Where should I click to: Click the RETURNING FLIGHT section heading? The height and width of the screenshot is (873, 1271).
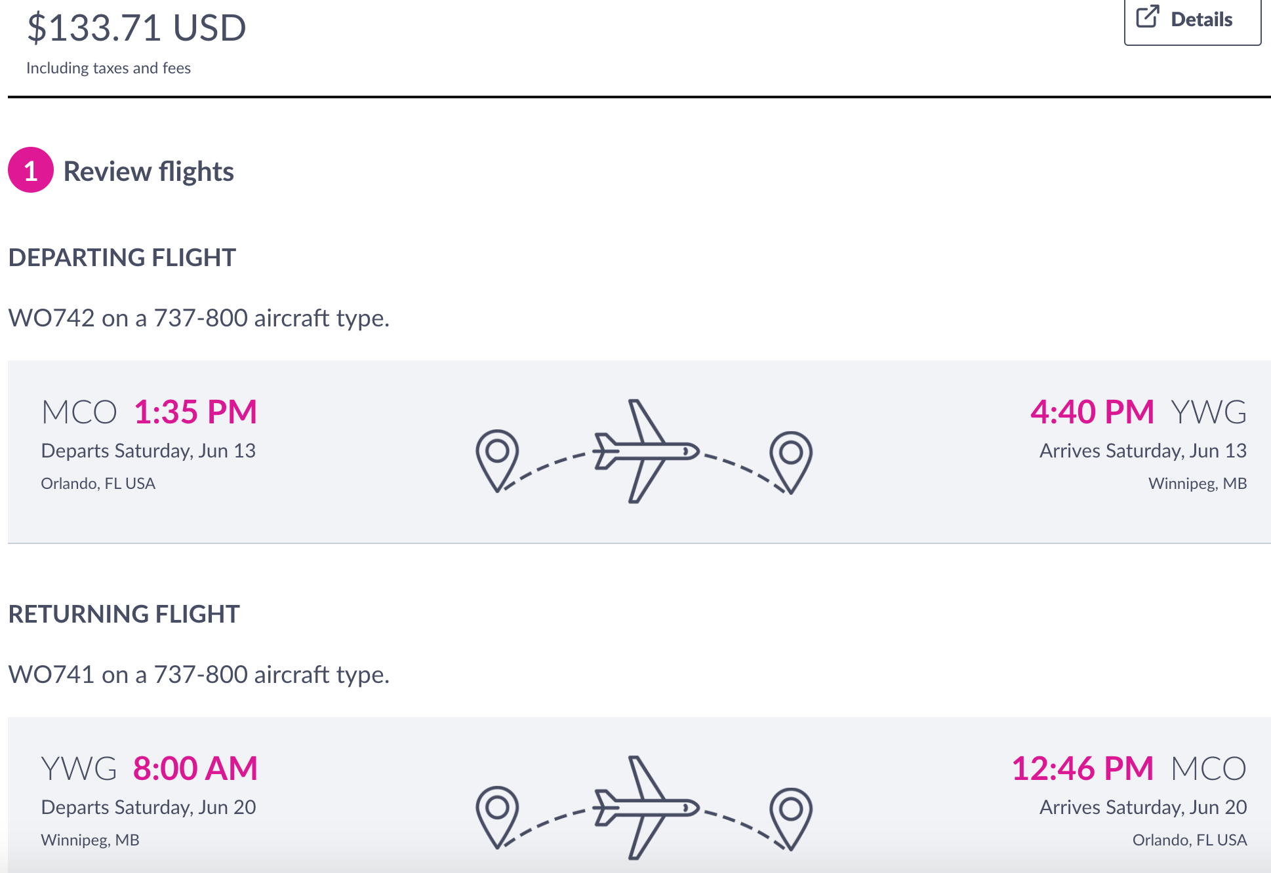(x=124, y=614)
